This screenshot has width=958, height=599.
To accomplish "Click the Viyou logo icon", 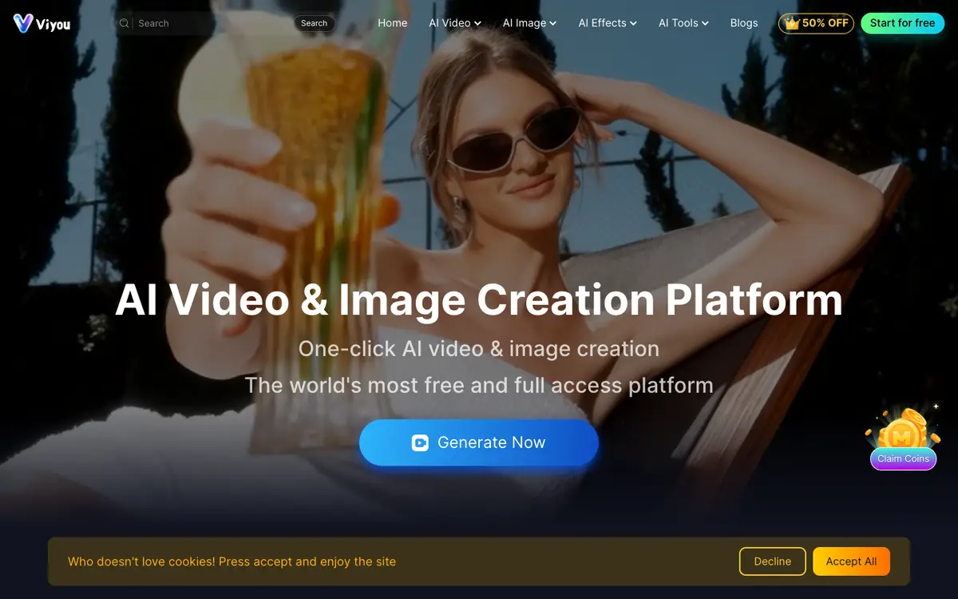I will [x=23, y=23].
